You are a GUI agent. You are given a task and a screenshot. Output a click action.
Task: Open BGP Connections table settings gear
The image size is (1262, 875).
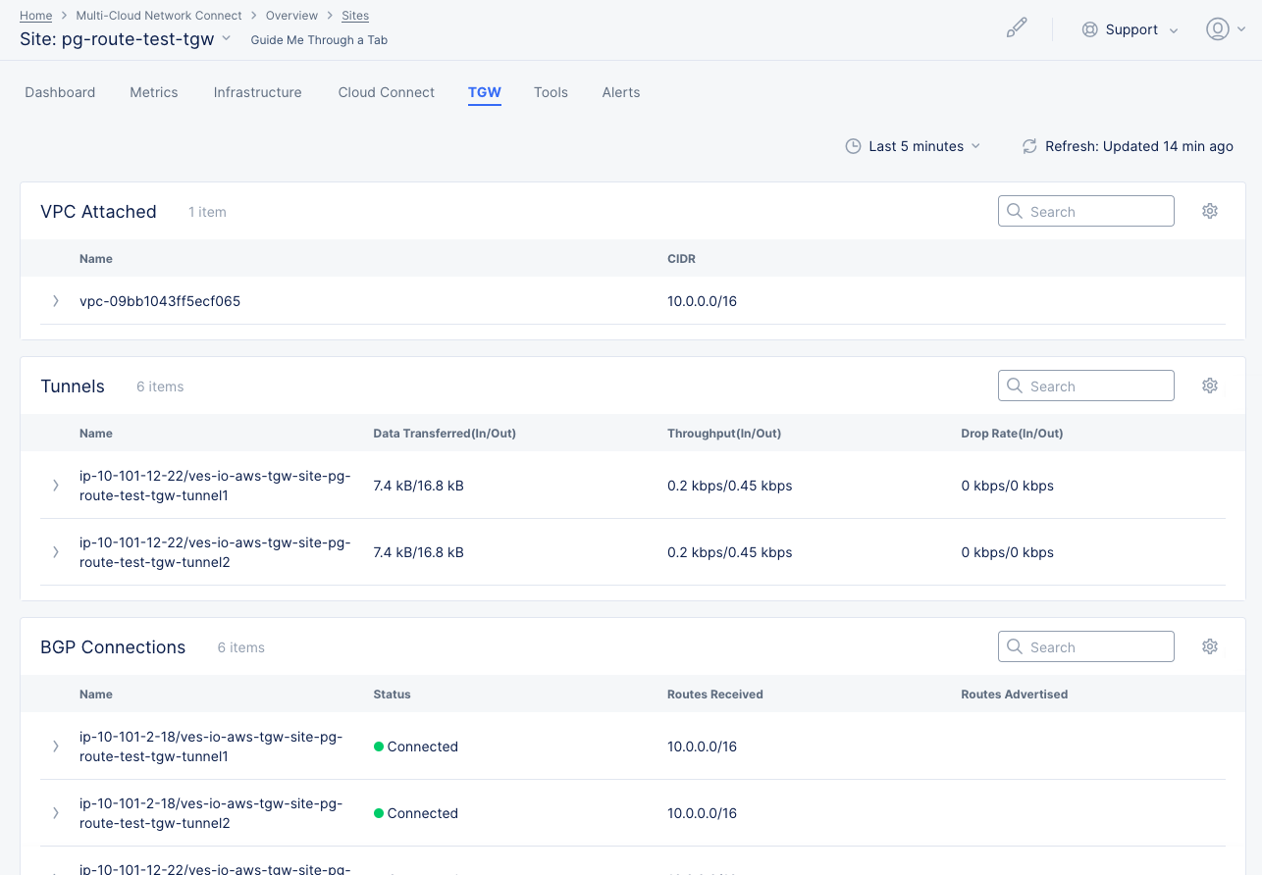tap(1210, 646)
